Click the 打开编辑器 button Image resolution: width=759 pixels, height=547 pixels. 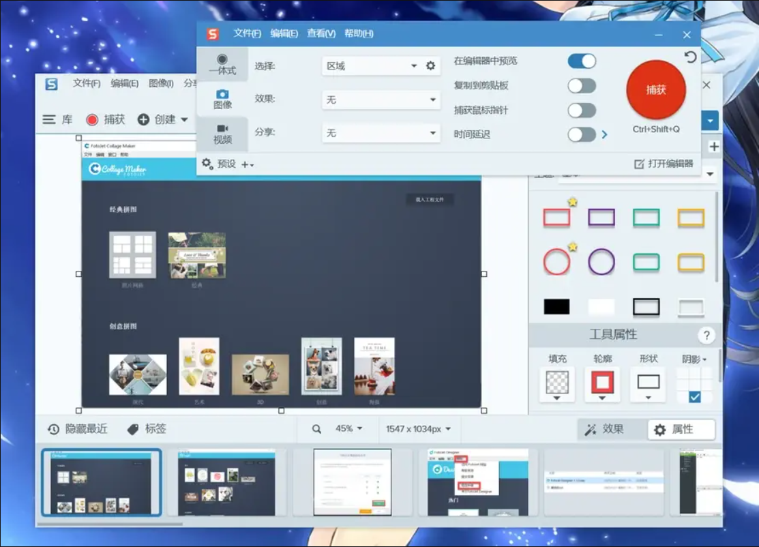664,164
